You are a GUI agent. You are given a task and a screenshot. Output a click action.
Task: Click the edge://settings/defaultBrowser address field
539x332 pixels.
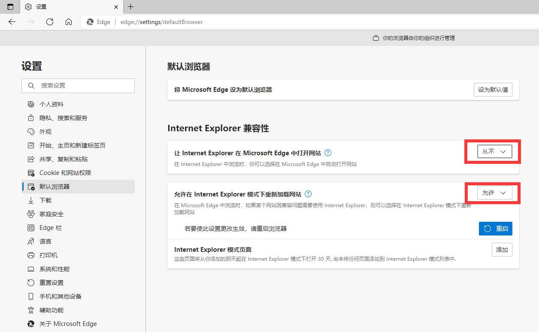[161, 22]
